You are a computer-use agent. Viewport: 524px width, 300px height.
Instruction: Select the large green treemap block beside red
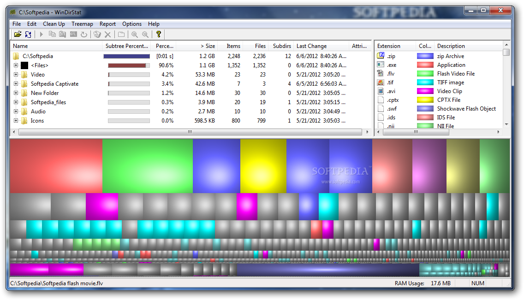[x=148, y=166]
